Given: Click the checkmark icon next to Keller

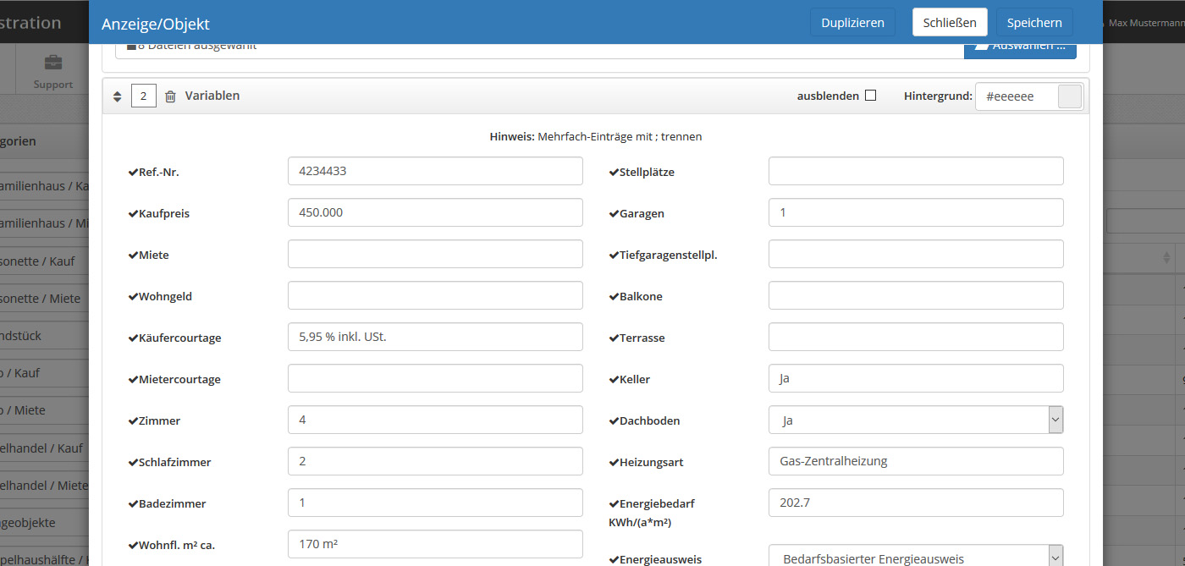Looking at the screenshot, I should tap(614, 380).
